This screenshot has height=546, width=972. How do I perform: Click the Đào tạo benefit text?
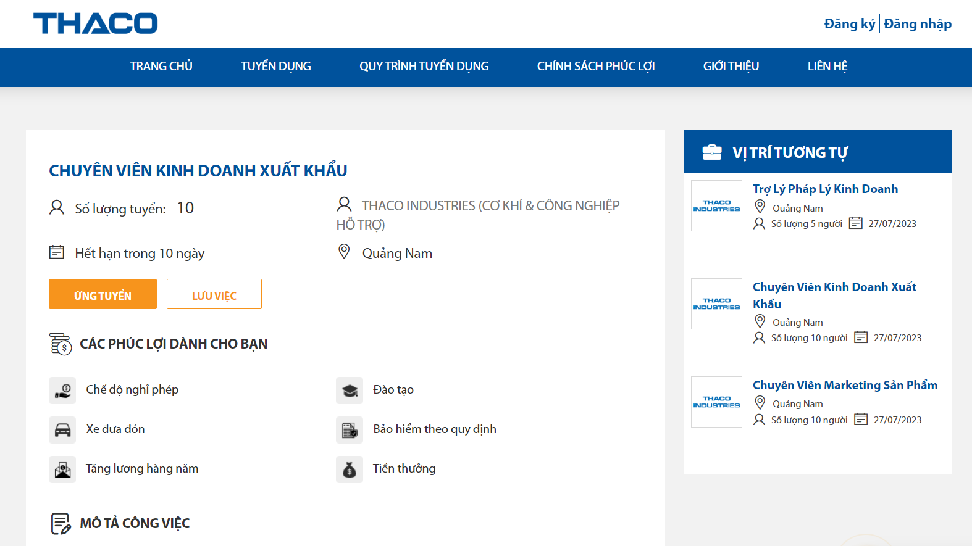point(393,389)
